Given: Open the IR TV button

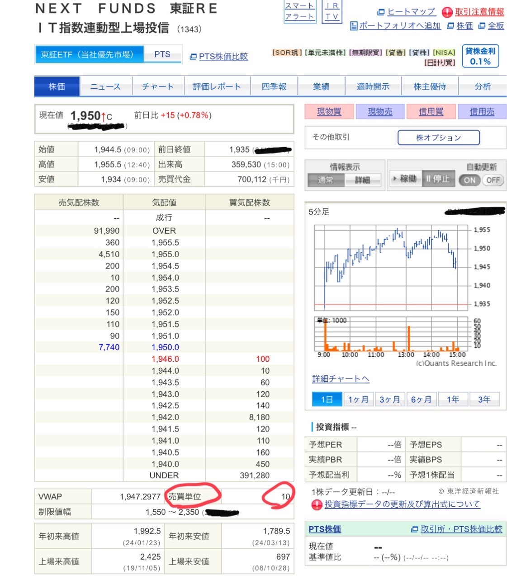Looking at the screenshot, I should (332, 11).
